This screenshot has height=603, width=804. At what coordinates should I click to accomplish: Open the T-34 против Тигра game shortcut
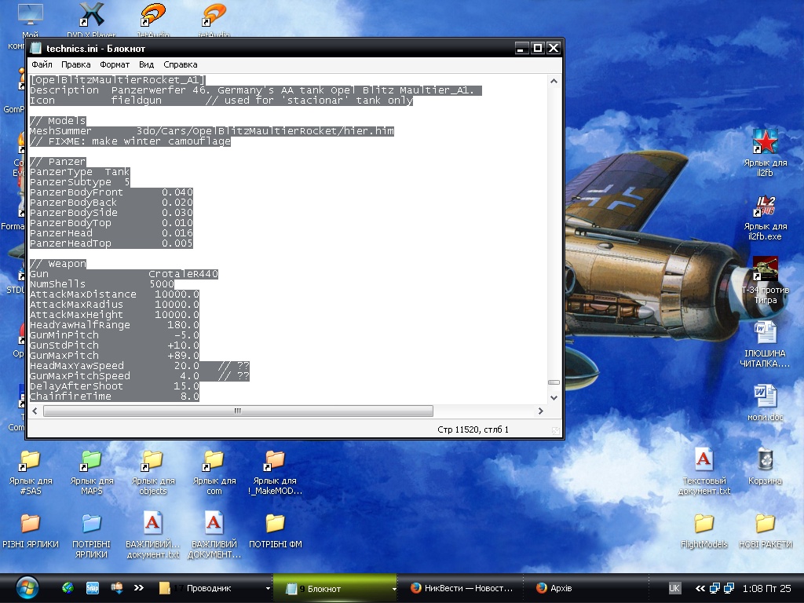pos(765,270)
